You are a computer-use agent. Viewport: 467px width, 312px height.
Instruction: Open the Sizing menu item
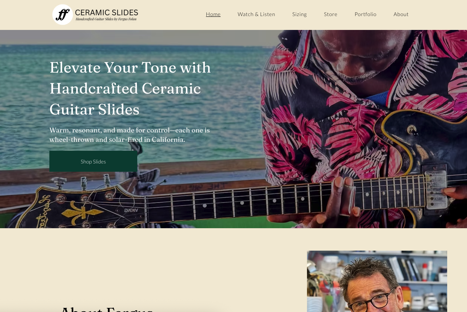tap(299, 14)
